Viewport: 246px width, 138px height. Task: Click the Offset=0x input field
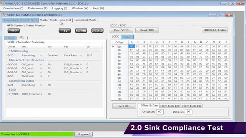point(160,112)
